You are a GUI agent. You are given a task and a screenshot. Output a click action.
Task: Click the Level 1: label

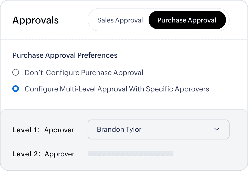pyautogui.click(x=26, y=130)
